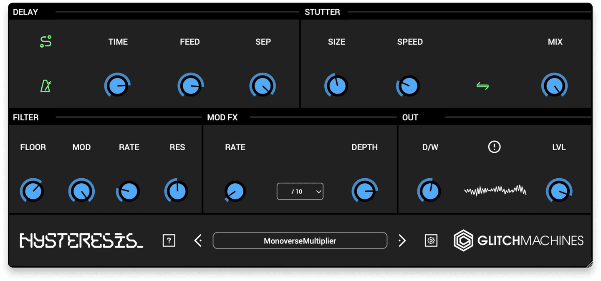Click the FEED knob under Delay
Screen dimensions: 601x281
pyautogui.click(x=190, y=85)
